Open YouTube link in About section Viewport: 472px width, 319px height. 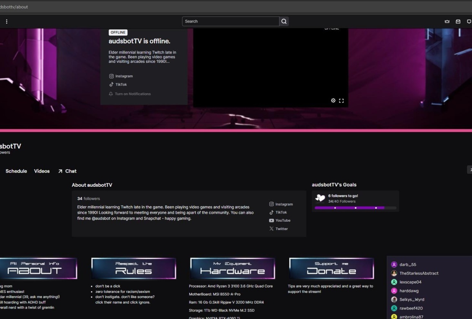tap(280, 221)
